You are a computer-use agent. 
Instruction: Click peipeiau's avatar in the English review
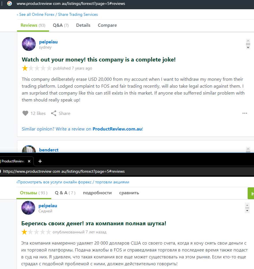coord(29,44)
